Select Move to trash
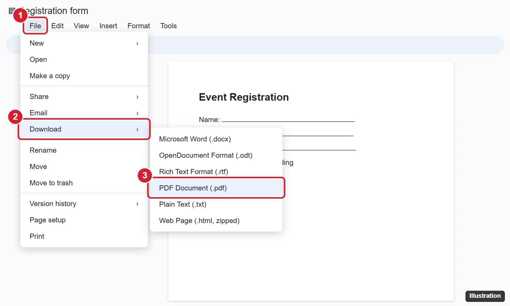This screenshot has width=510, height=306. tap(84, 183)
